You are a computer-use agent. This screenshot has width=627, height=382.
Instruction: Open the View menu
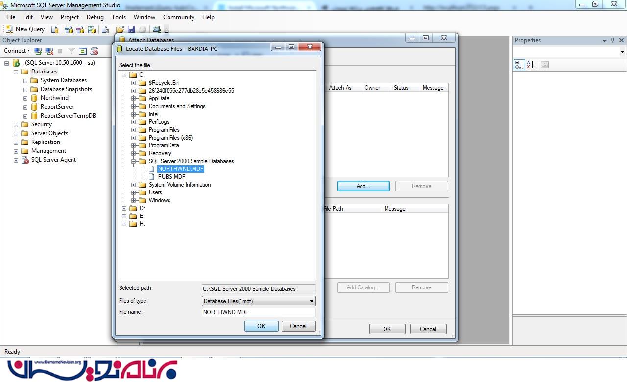(x=47, y=17)
